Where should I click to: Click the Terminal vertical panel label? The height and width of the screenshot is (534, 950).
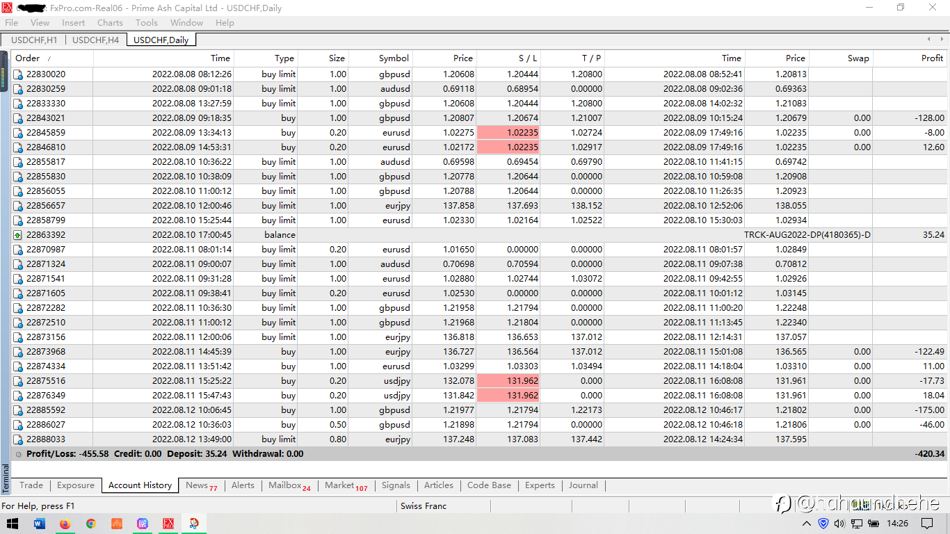coord(6,478)
